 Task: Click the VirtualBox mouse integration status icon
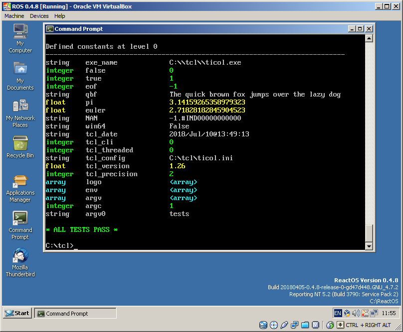coord(330,325)
